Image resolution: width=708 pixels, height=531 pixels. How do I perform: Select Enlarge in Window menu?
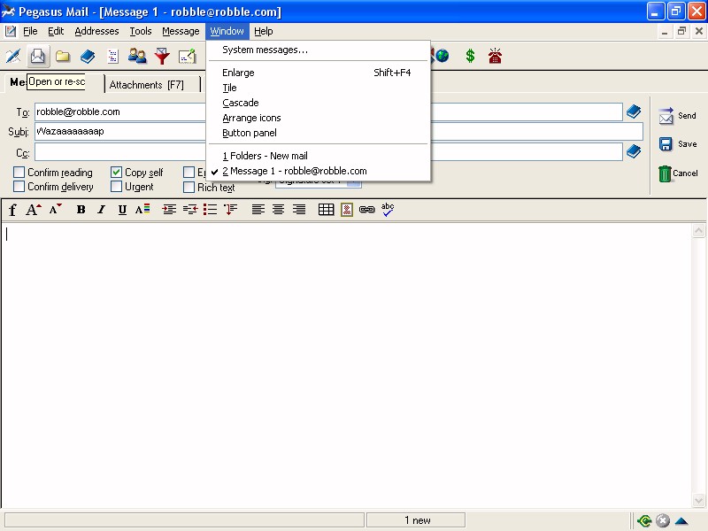click(x=318, y=73)
